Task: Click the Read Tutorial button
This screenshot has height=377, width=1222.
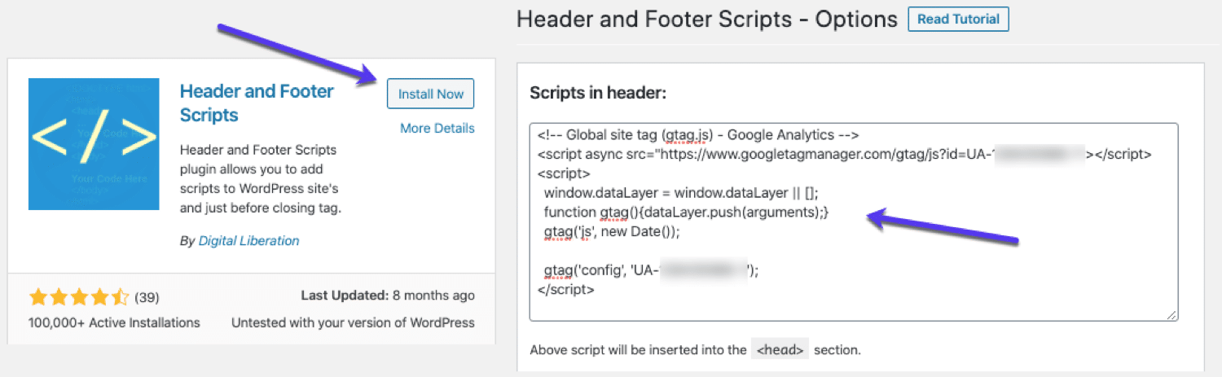Action: point(958,19)
